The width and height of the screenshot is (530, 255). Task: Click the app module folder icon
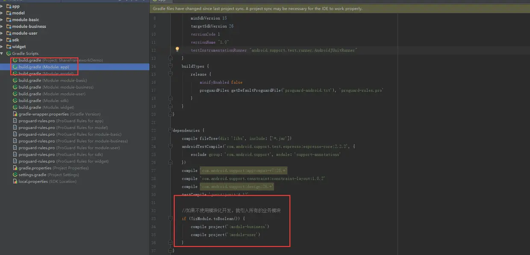9,6
